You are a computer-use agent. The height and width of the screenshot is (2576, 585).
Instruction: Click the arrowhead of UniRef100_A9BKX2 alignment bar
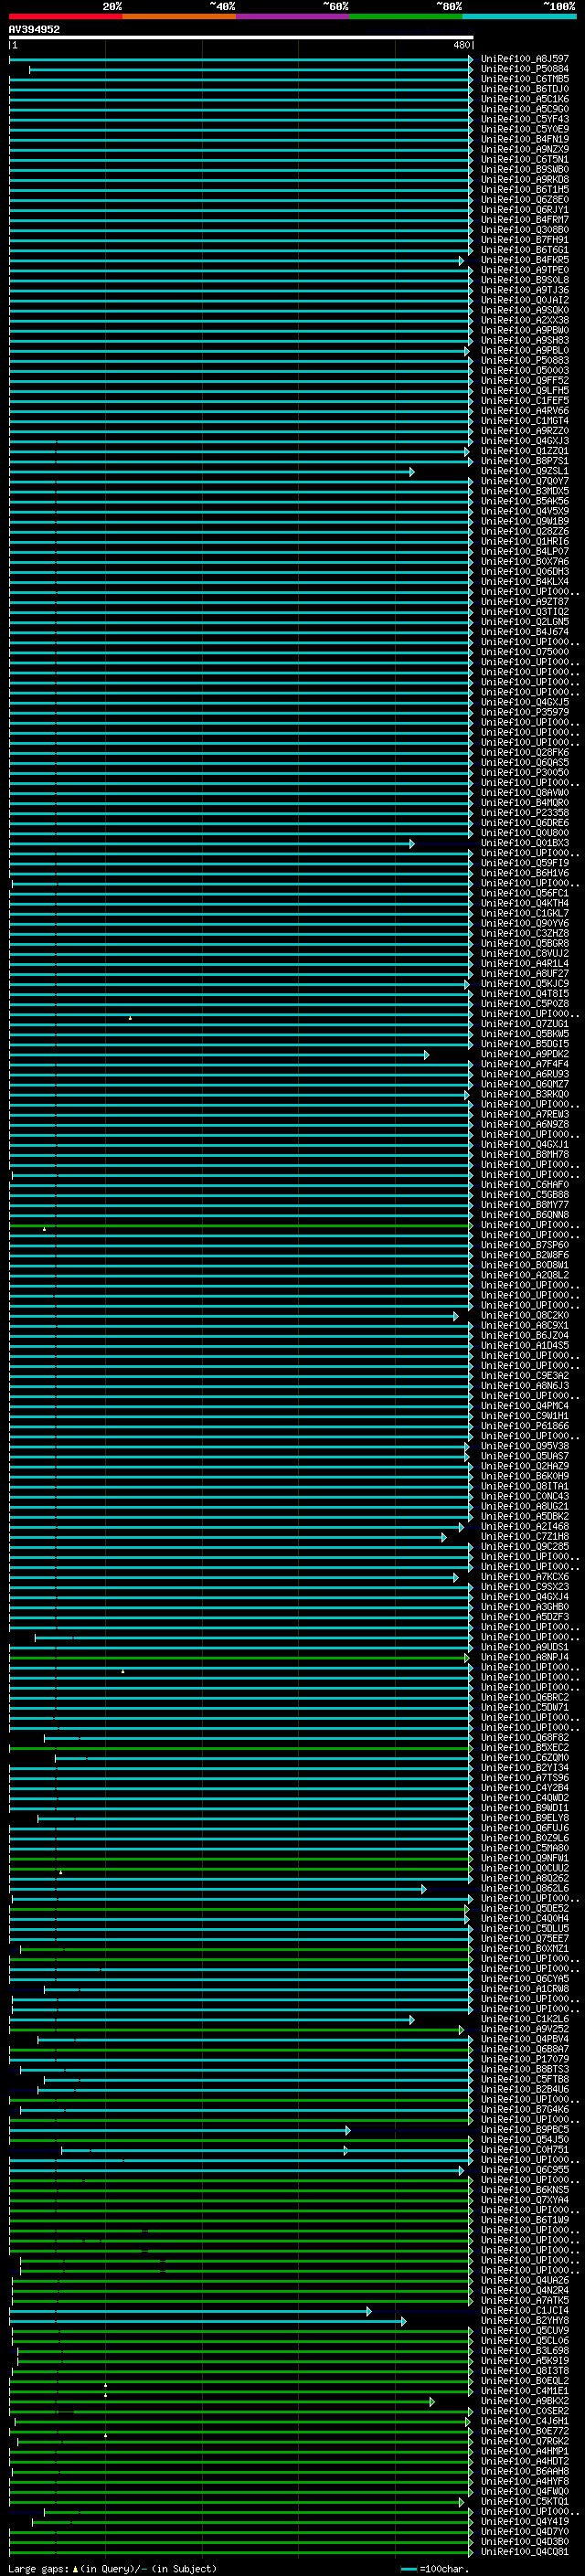(x=432, y=2402)
